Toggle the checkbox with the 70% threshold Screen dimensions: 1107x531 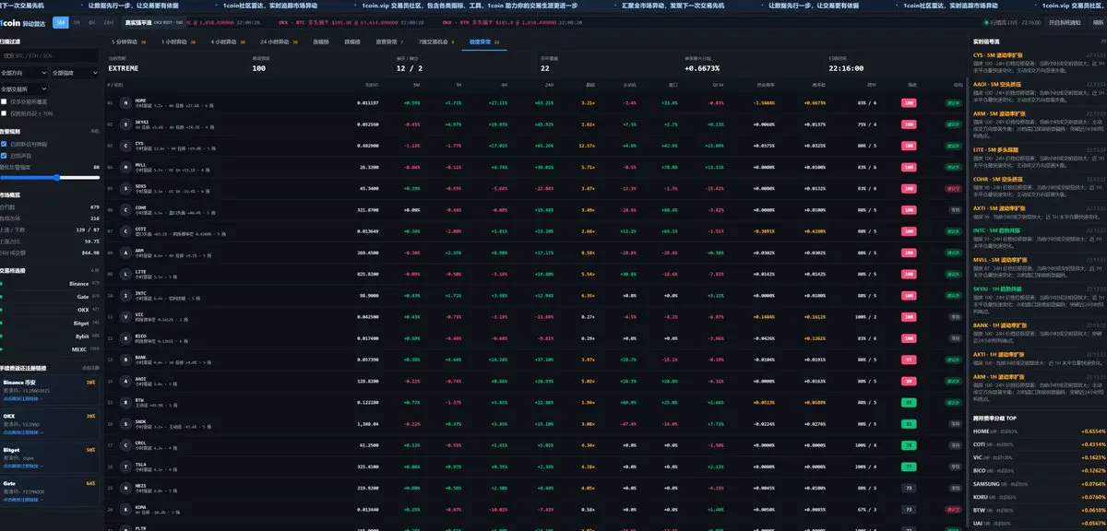tap(4, 112)
